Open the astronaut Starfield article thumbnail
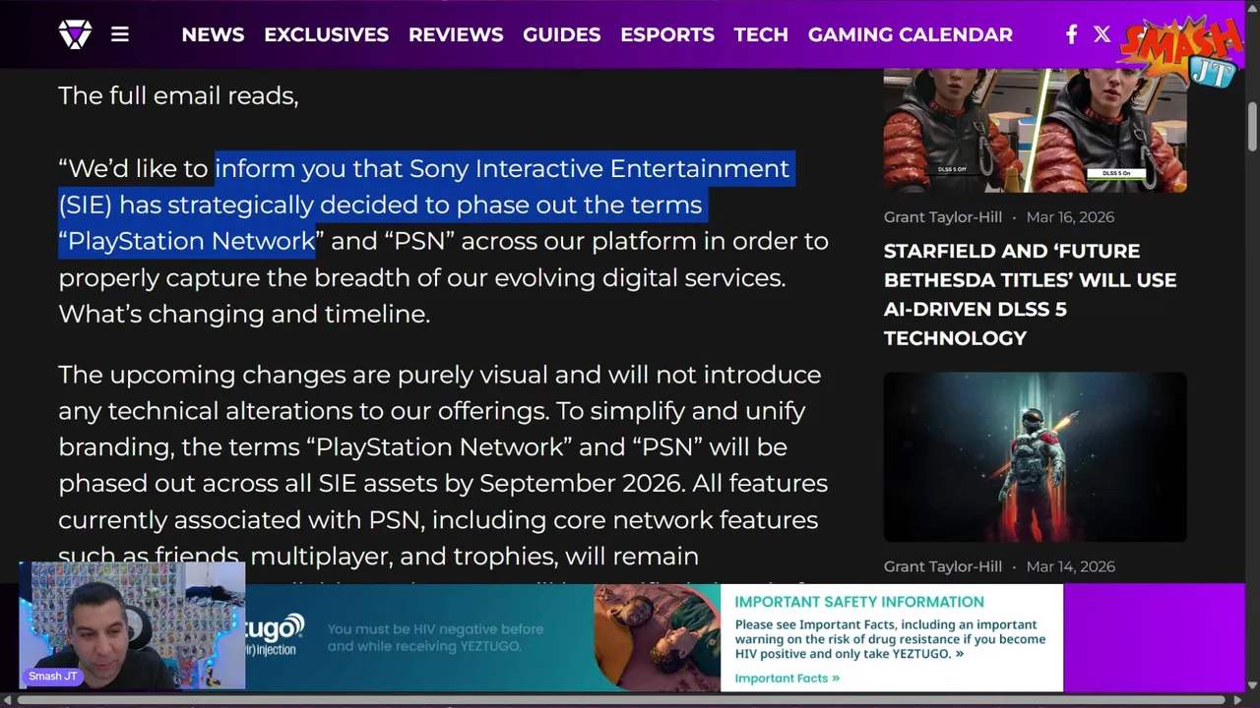 (1035, 457)
